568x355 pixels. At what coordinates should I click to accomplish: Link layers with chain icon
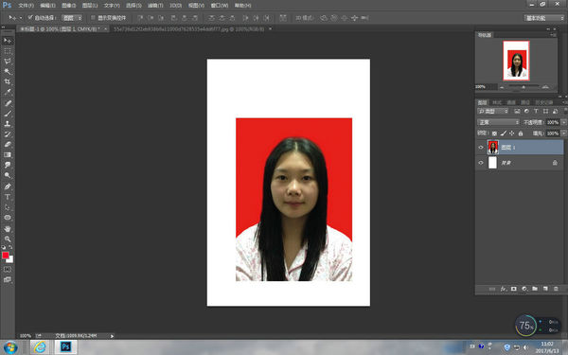pyautogui.click(x=492, y=289)
